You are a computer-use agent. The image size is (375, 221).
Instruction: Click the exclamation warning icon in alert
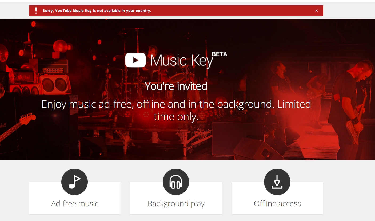pos(36,11)
